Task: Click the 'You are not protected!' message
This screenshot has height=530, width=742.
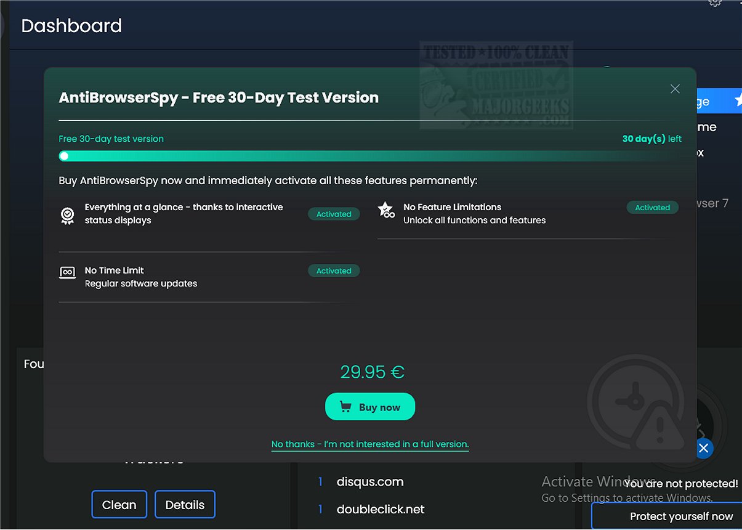Action: point(680,484)
